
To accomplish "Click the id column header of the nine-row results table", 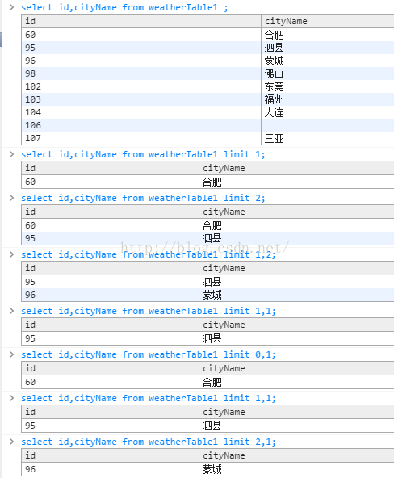I will coord(141,21).
